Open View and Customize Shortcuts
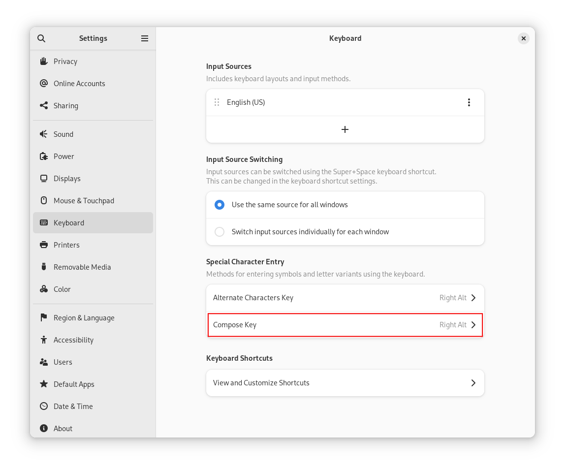Screen dimensions: 566x471 [345, 383]
